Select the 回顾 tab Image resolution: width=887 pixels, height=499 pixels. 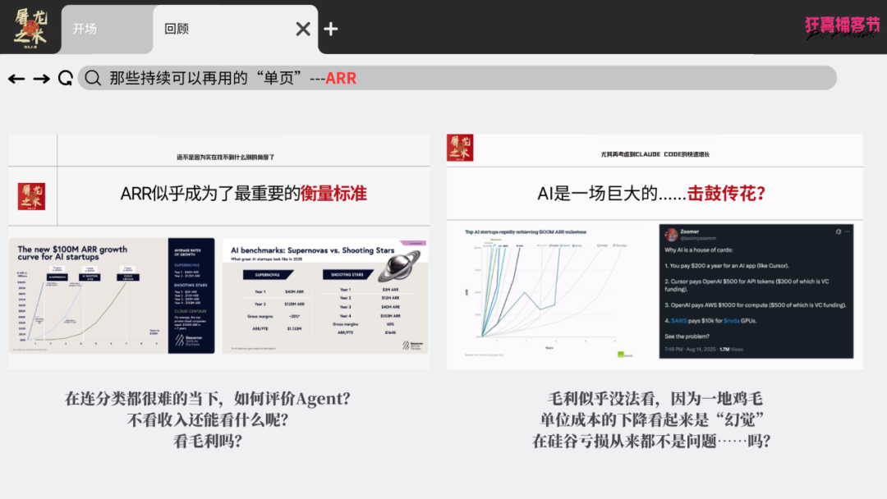tap(236, 29)
